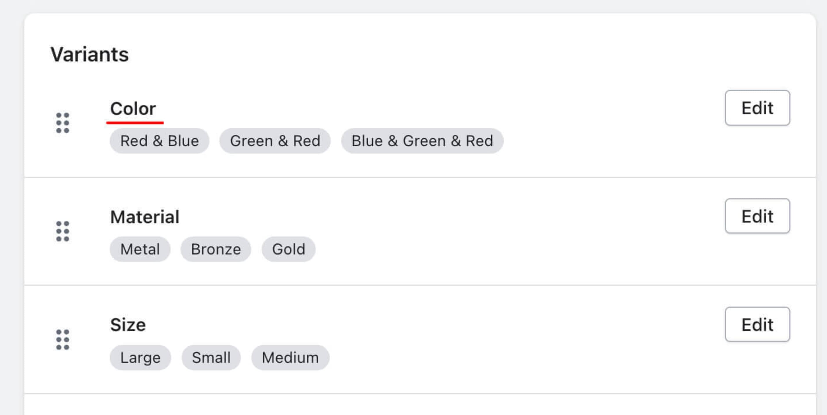
Task: Edit the Material variant option
Action: click(x=757, y=216)
